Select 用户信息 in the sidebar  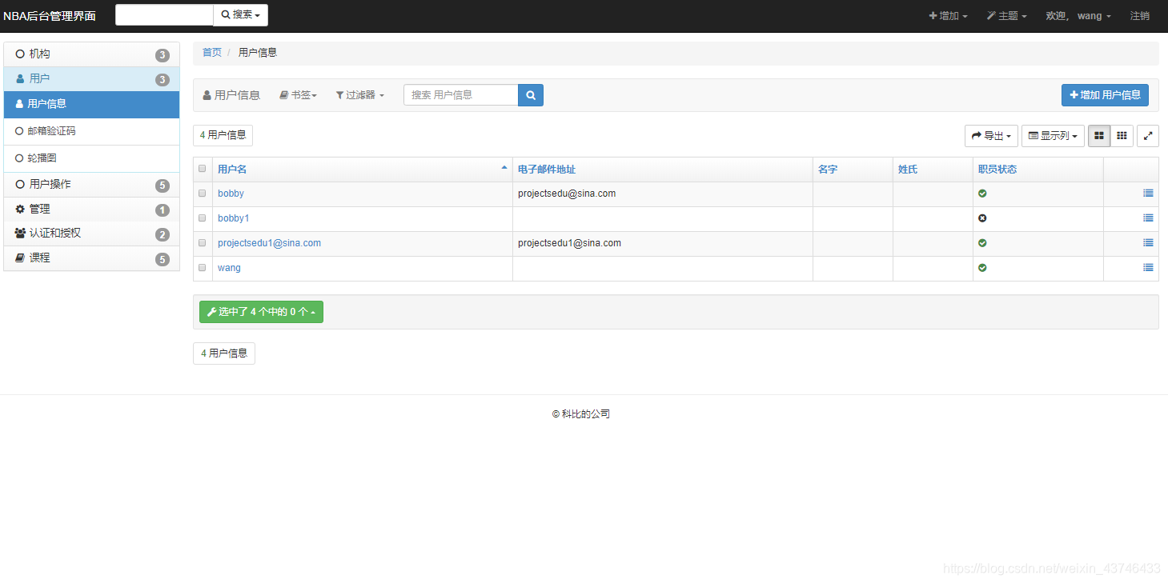91,104
